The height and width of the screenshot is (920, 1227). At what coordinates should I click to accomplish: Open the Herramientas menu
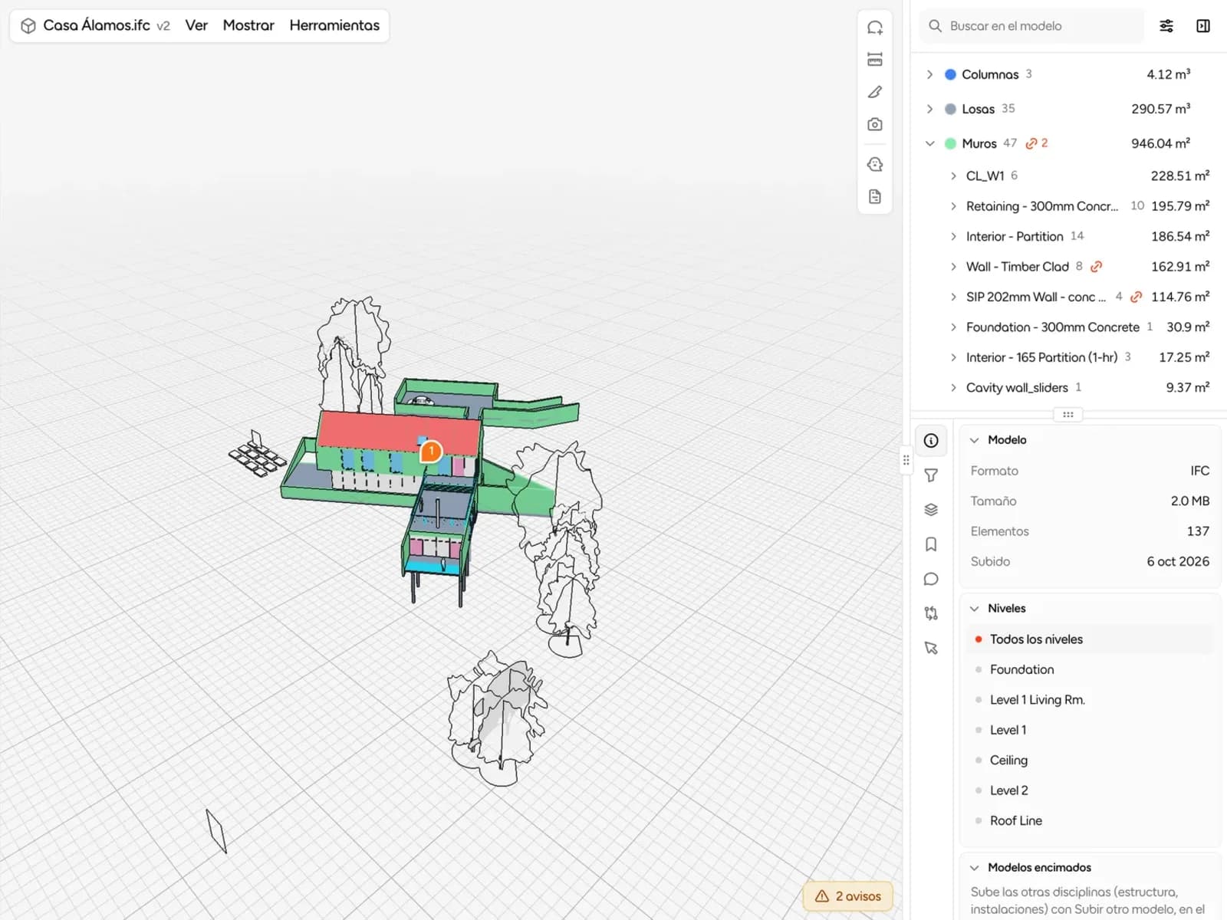[x=334, y=25]
